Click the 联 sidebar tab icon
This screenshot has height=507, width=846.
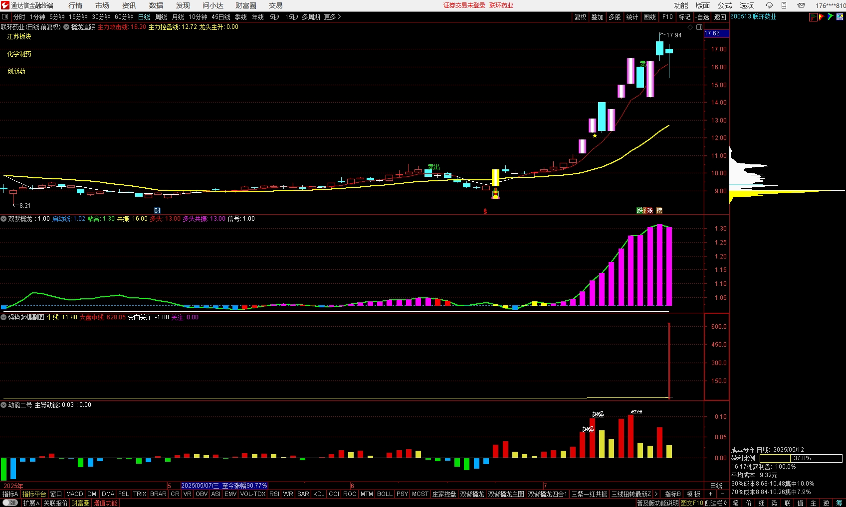pyautogui.click(x=787, y=503)
